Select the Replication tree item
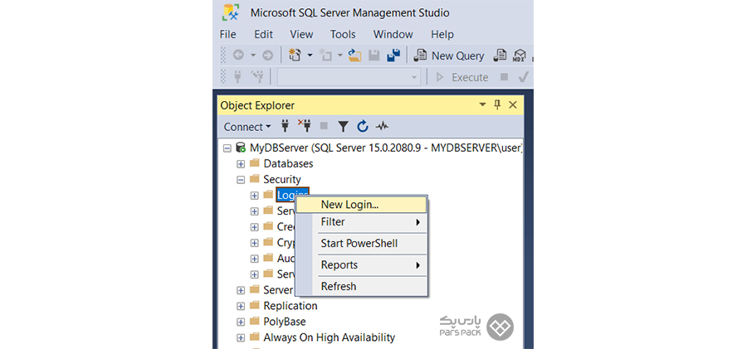747x349 pixels. pos(290,306)
